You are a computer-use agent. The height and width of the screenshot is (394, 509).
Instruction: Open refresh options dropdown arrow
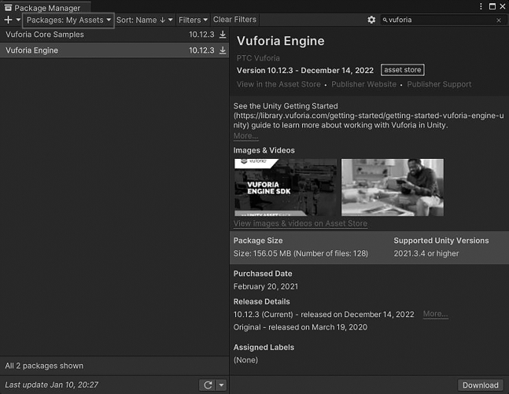pyautogui.click(x=221, y=385)
